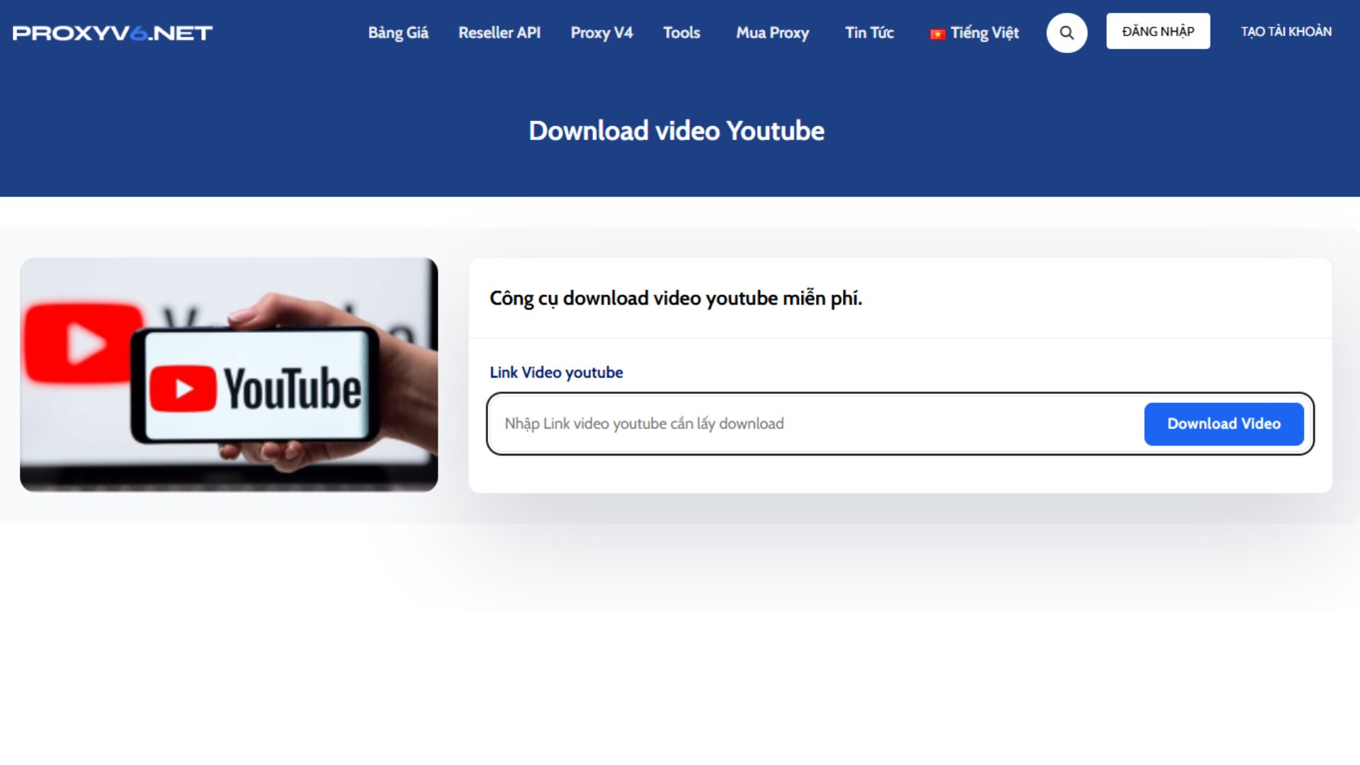Open the search magnifier icon
The width and height of the screenshot is (1360, 765).
point(1067,33)
